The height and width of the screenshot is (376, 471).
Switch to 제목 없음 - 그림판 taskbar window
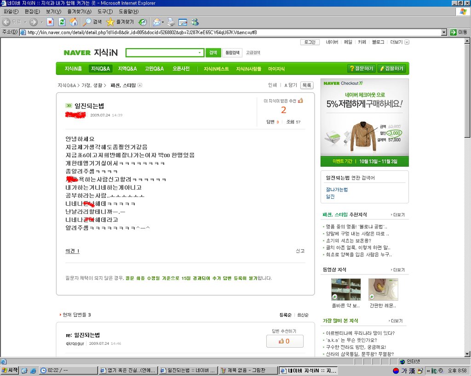[x=248, y=370]
